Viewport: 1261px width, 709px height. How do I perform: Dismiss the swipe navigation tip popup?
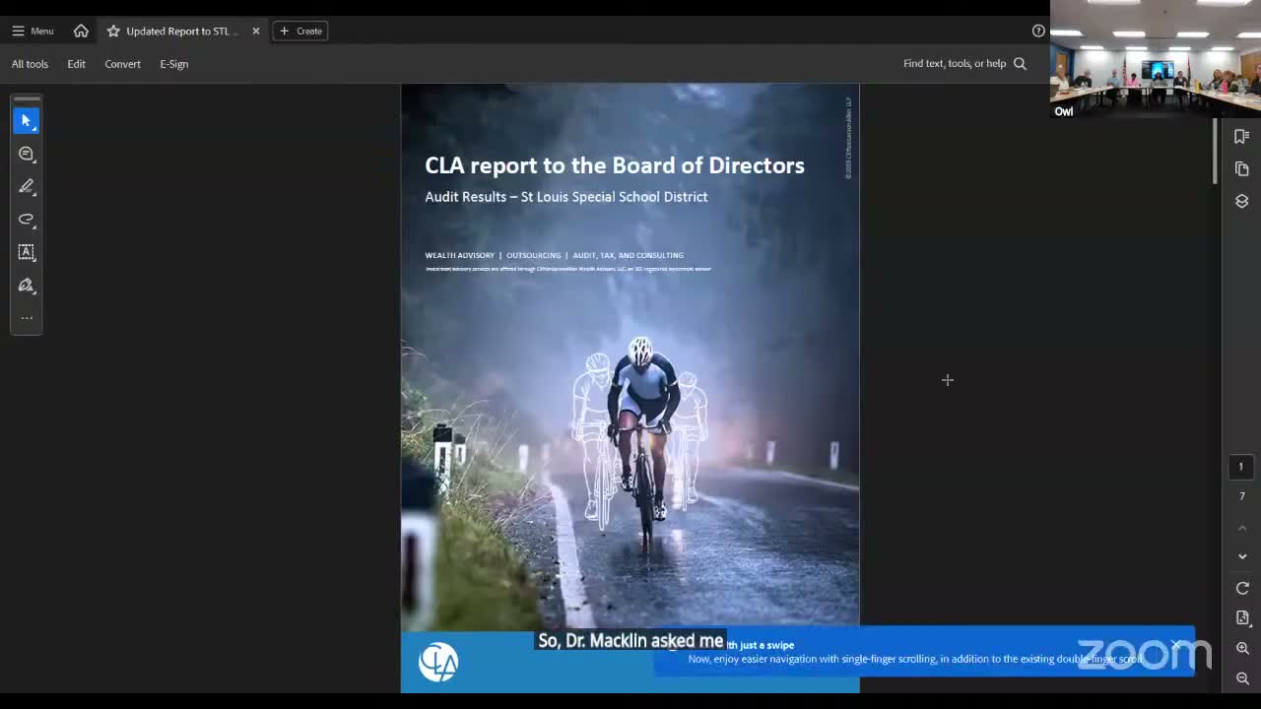[x=1175, y=646]
